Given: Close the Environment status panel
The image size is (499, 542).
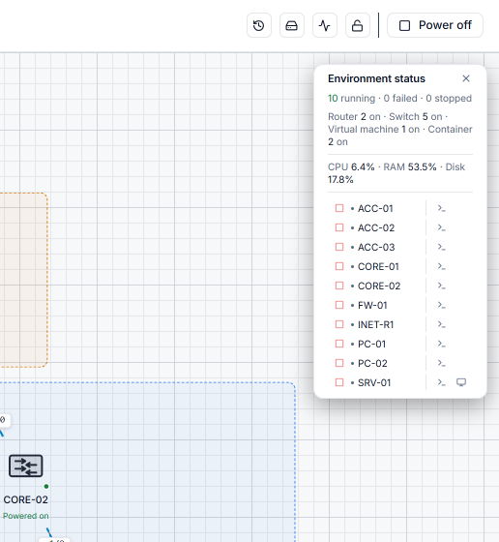Looking at the screenshot, I should click(x=466, y=78).
